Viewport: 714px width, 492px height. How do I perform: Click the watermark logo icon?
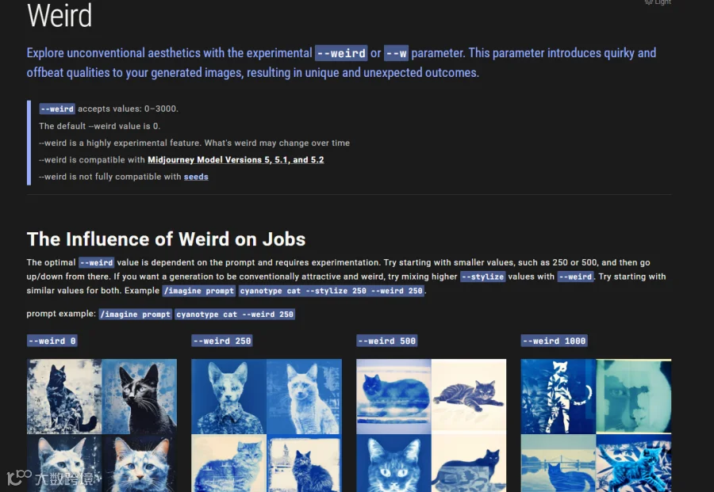(x=19, y=478)
